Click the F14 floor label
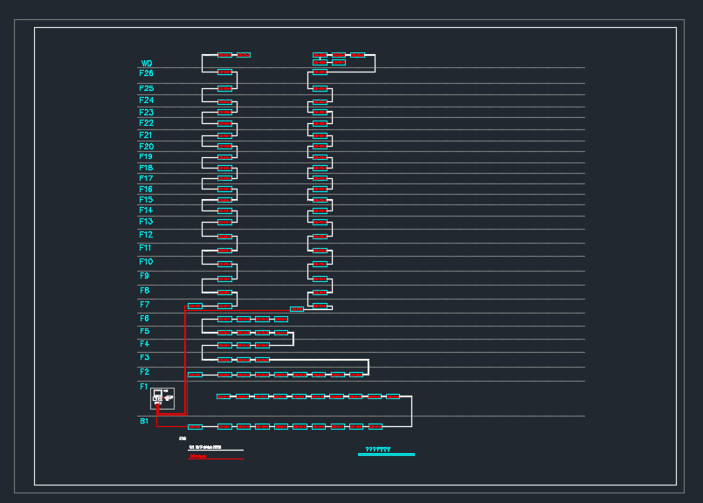The height and width of the screenshot is (503, 703). [x=146, y=210]
